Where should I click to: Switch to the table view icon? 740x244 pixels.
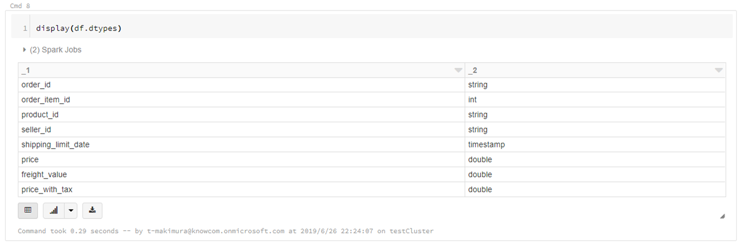pos(28,211)
